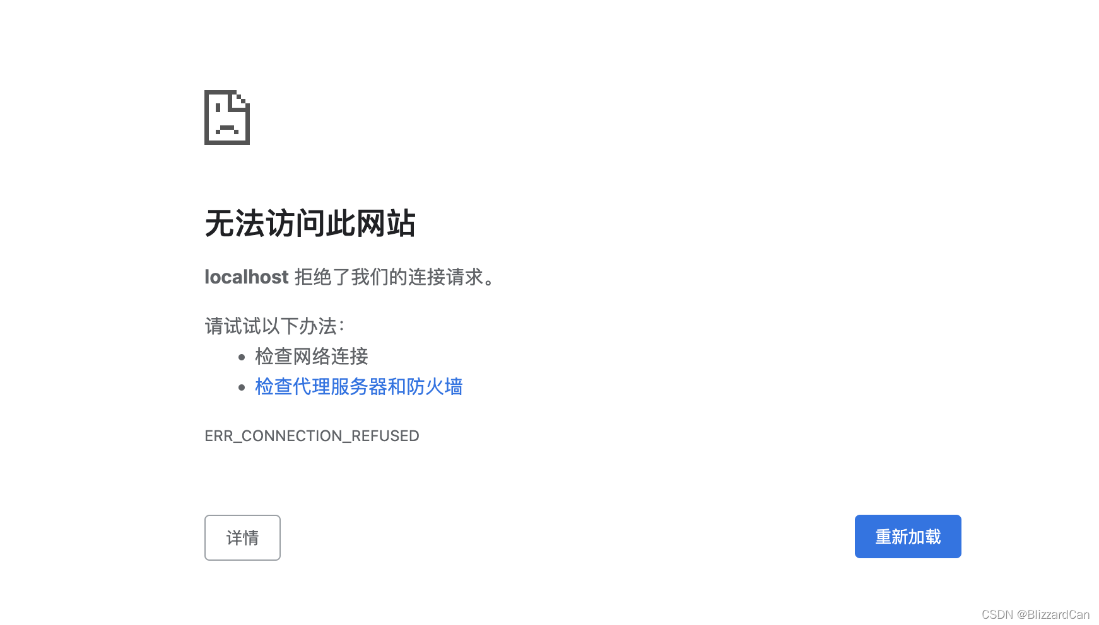Click the word REFUSED in the error code
Viewport: 1099px width, 625px height.
tap(385, 436)
